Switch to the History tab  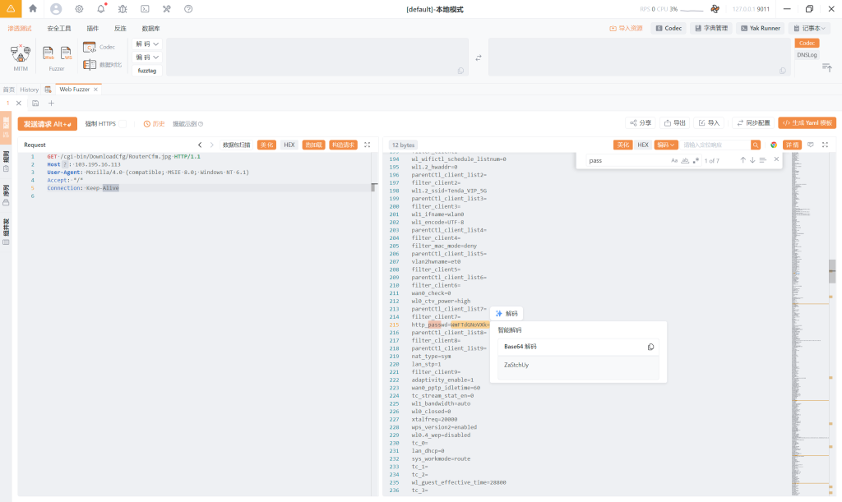30,90
